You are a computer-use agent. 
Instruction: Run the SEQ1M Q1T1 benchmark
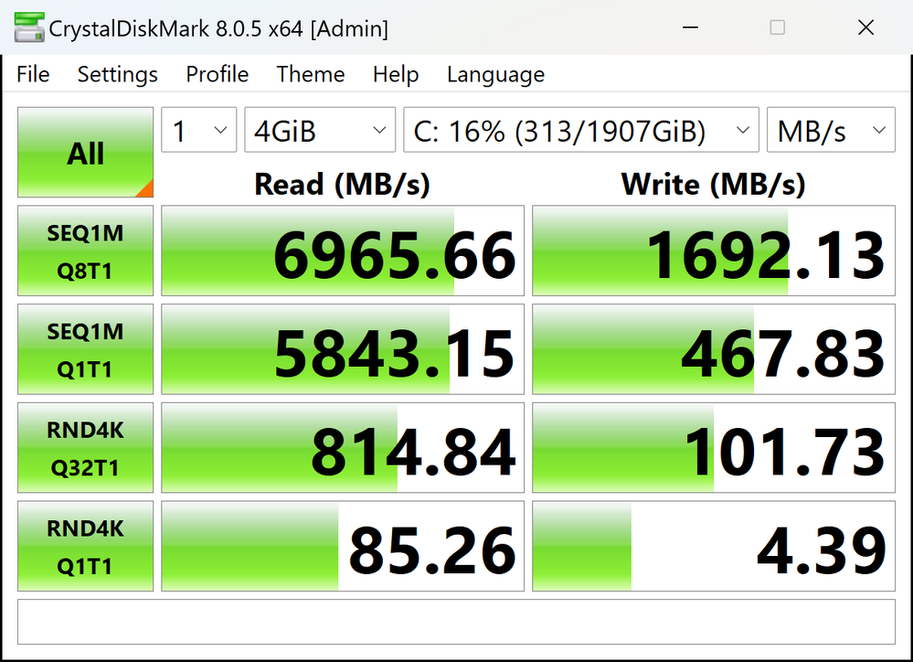pos(85,350)
